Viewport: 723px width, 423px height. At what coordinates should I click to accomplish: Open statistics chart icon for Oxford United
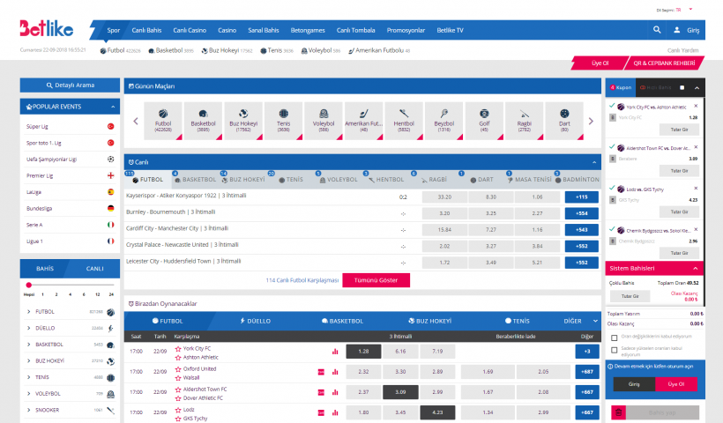pos(335,372)
